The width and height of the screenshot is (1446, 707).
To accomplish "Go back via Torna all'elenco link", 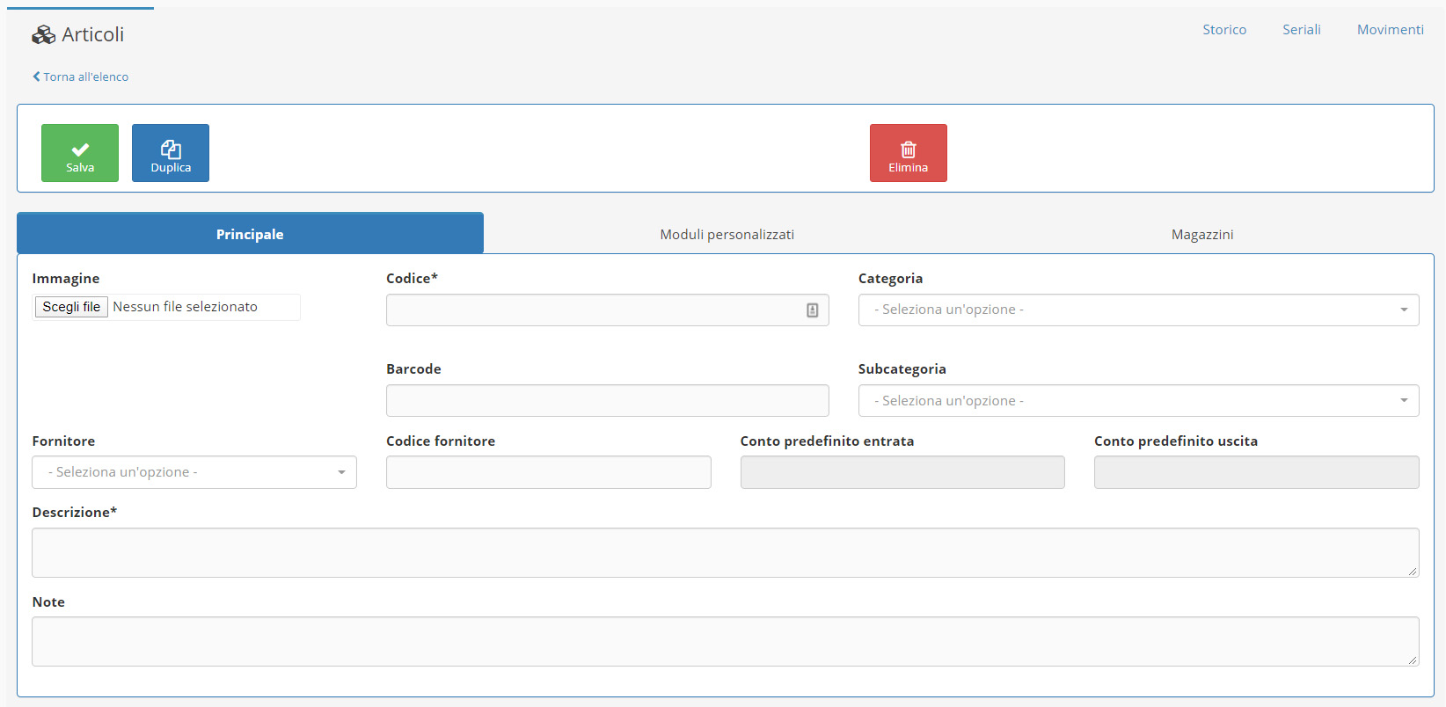I will 81,77.
